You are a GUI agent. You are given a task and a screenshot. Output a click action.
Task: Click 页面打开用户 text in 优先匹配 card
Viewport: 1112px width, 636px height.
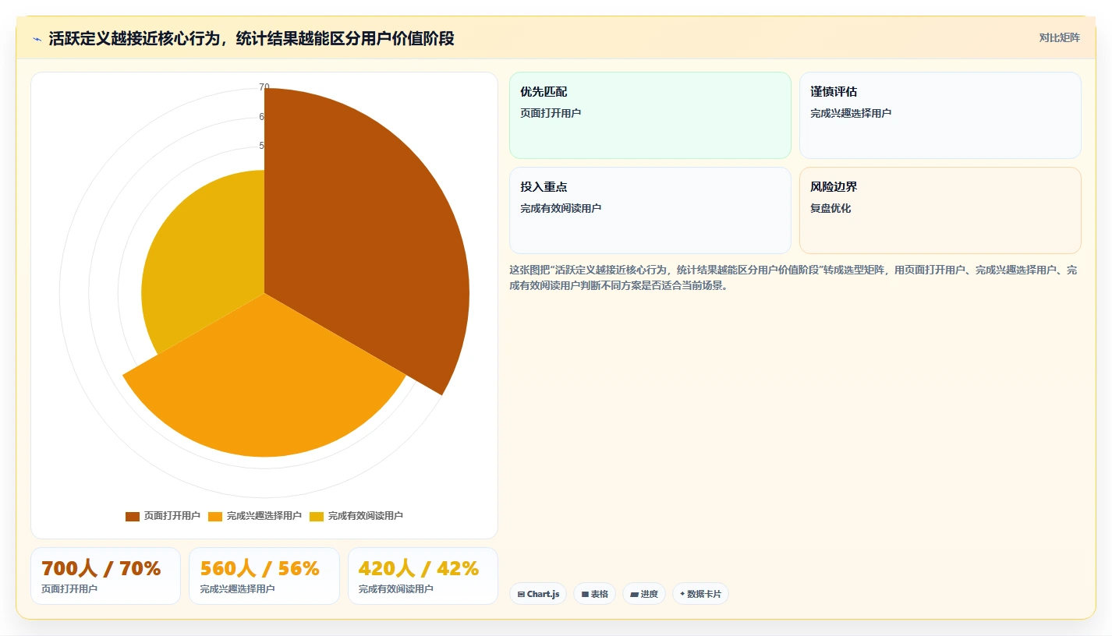pos(551,113)
